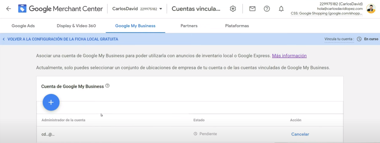Click the En curso status text
This screenshot has height=143, width=380.
(x=371, y=39)
